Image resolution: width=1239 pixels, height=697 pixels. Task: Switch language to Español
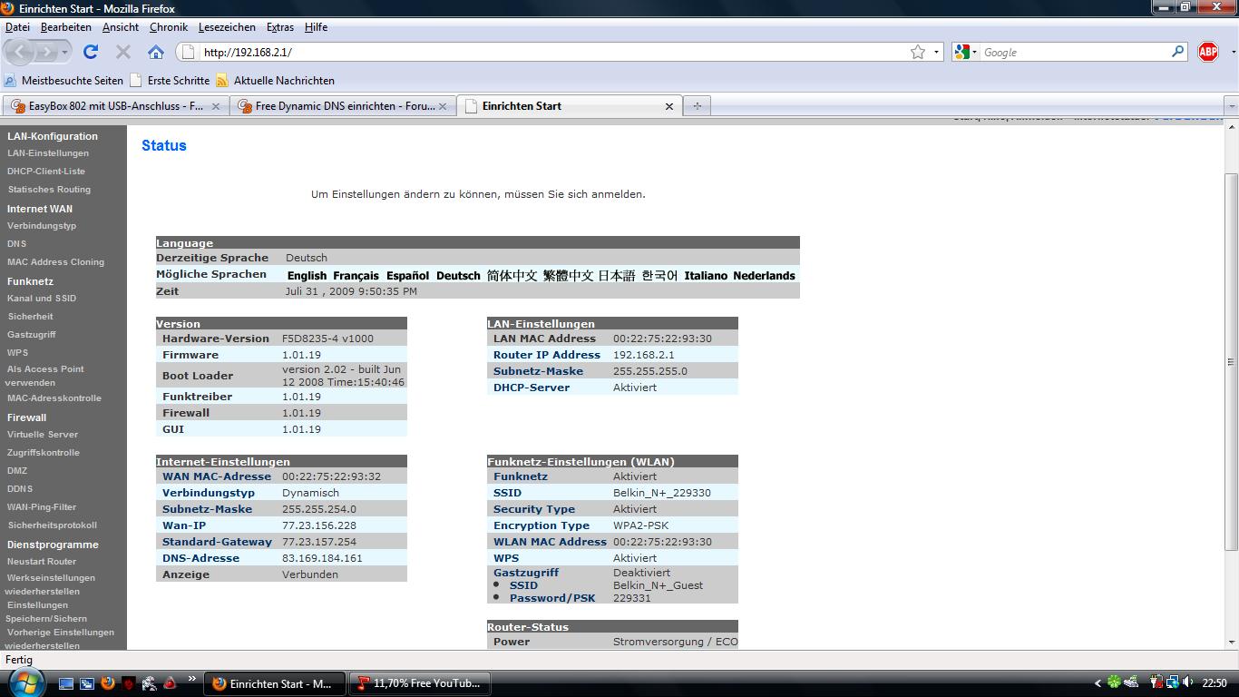click(x=407, y=276)
